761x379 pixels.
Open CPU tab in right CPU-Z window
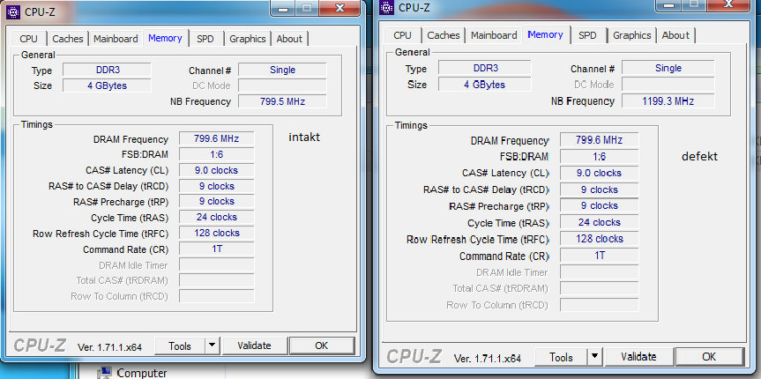coord(402,35)
